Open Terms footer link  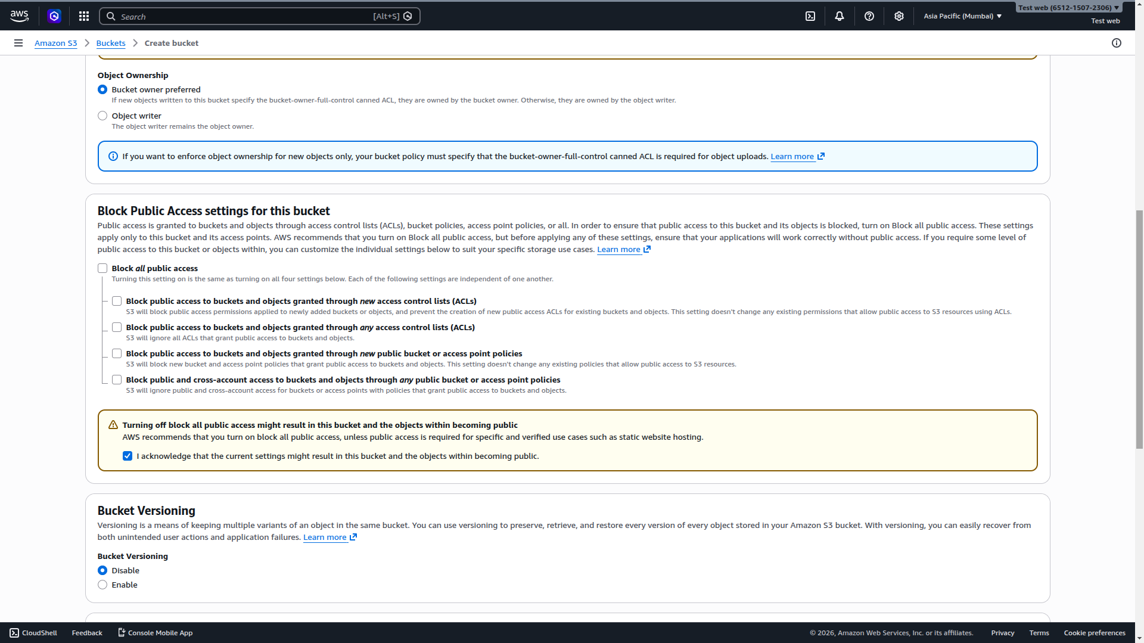click(1039, 633)
